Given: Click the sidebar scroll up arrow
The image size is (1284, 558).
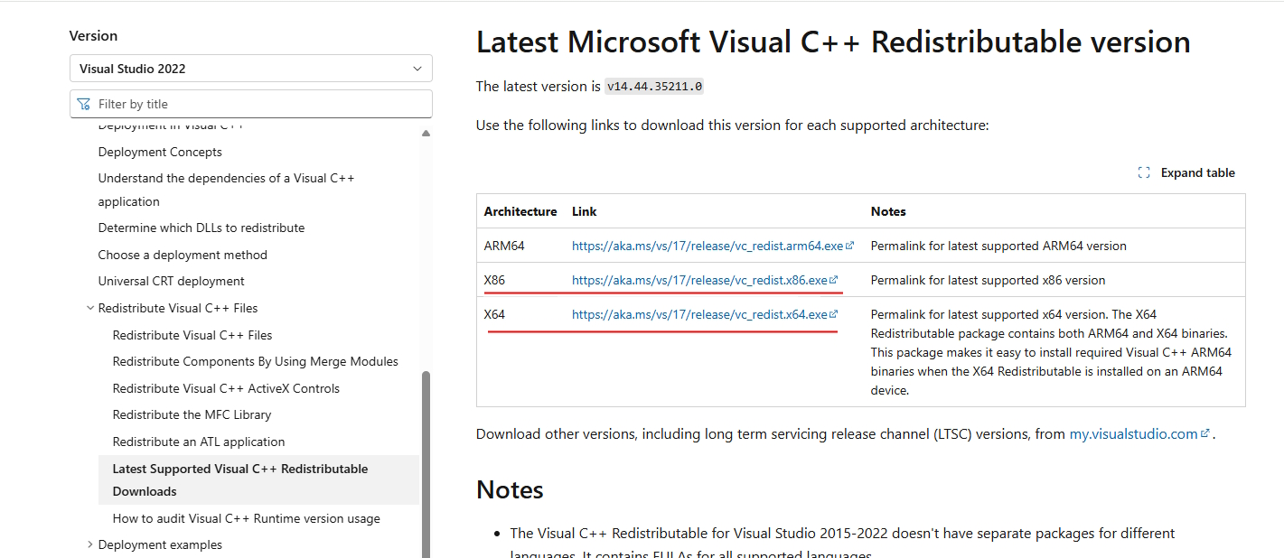Looking at the screenshot, I should (426, 133).
